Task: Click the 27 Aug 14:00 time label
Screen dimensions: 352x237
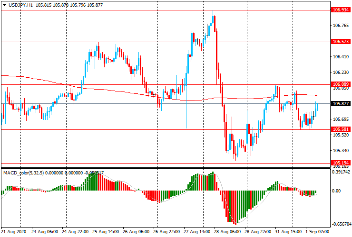Action: (x=197, y=231)
